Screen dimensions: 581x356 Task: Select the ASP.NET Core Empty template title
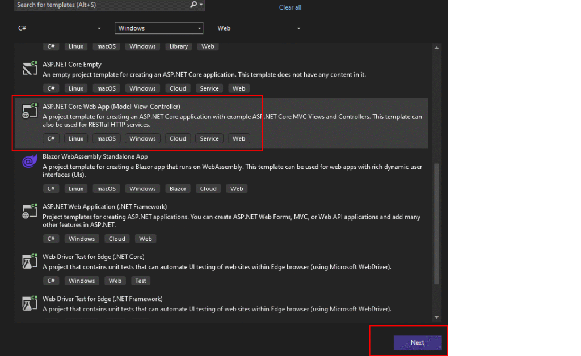coord(72,65)
